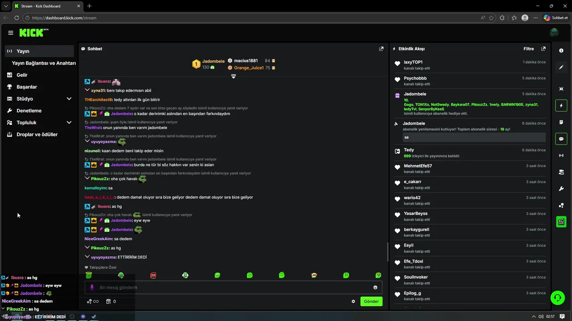Viewport: 572px width, 321px height.
Task: Open the user avatar at top right
Action: 554,33
